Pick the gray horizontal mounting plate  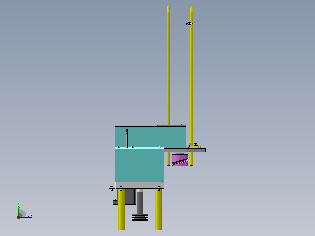pyautogui.click(x=185, y=150)
